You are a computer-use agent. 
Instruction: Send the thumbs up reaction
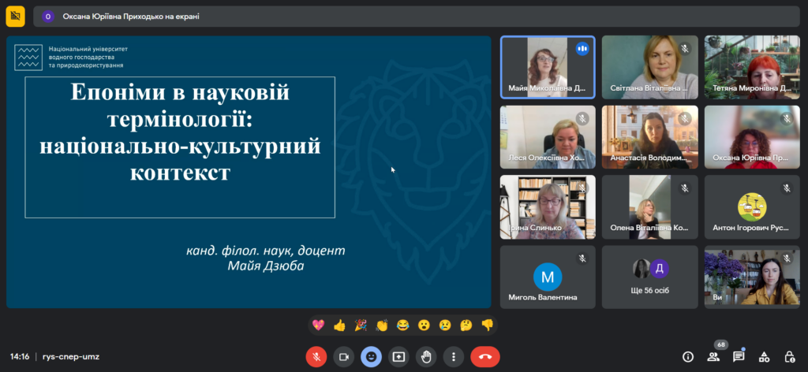point(340,325)
